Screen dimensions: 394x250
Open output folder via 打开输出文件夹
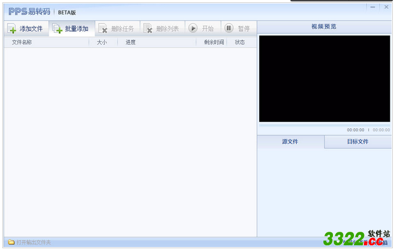coord(29,242)
